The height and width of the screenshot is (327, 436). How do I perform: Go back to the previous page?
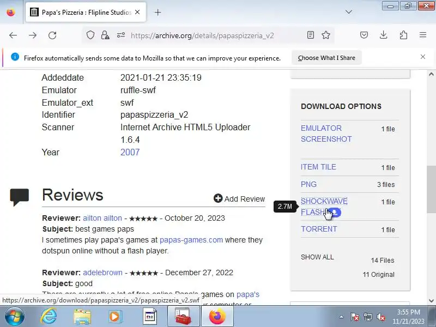click(13, 35)
